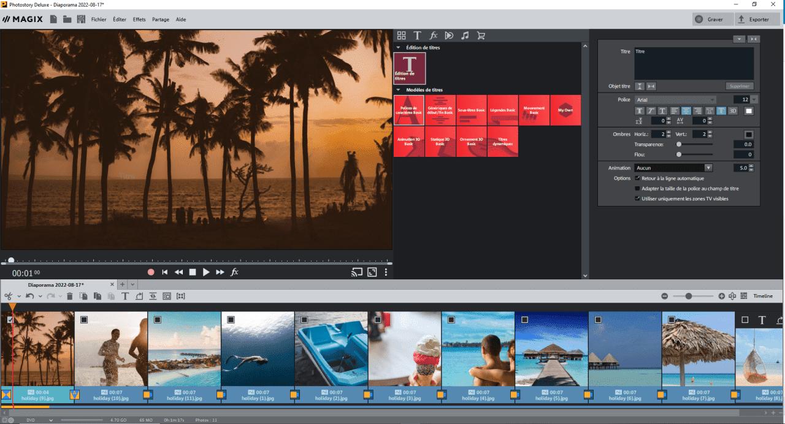Click the trash icon to delete selection

[x=70, y=296]
